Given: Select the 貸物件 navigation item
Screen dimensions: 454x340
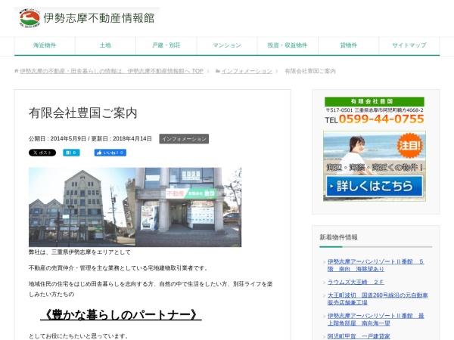Looking at the screenshot, I should (348, 45).
